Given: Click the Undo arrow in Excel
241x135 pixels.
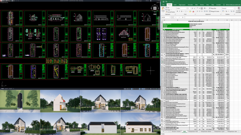Looking at the screenshot, I should click(x=166, y=1).
